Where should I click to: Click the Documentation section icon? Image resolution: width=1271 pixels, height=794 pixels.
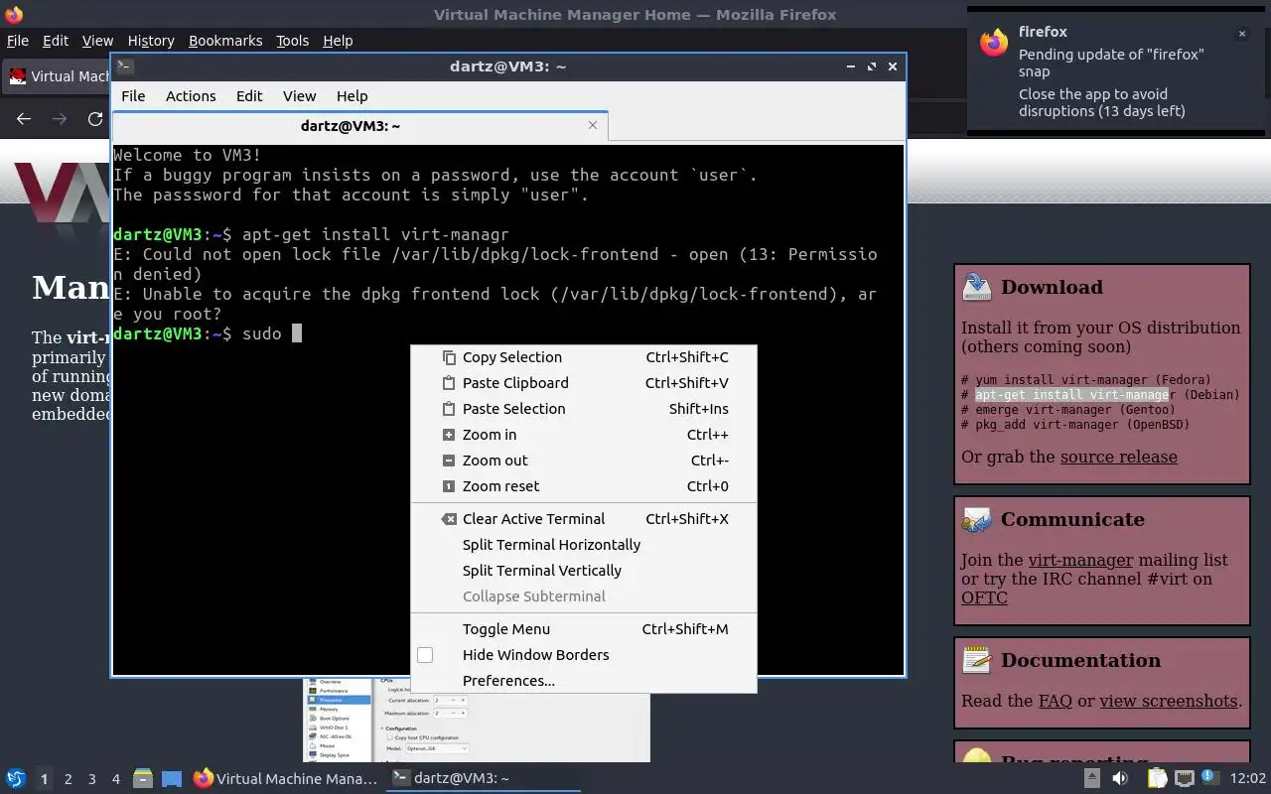977,660
